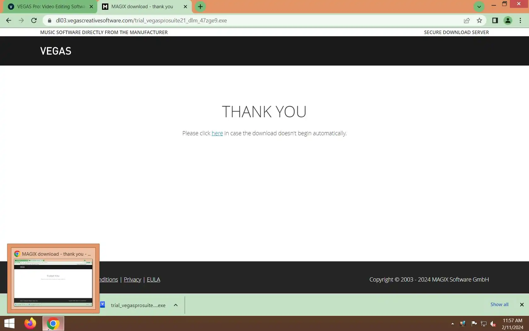Show all downloads
This screenshot has width=529, height=331.
click(x=499, y=305)
